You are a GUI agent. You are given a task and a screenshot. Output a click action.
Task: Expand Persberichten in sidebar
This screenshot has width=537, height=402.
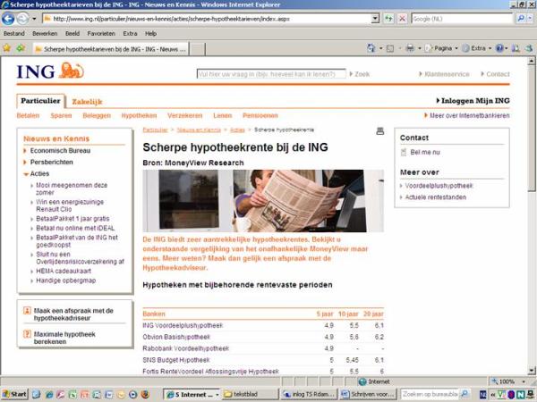pyautogui.click(x=25, y=163)
